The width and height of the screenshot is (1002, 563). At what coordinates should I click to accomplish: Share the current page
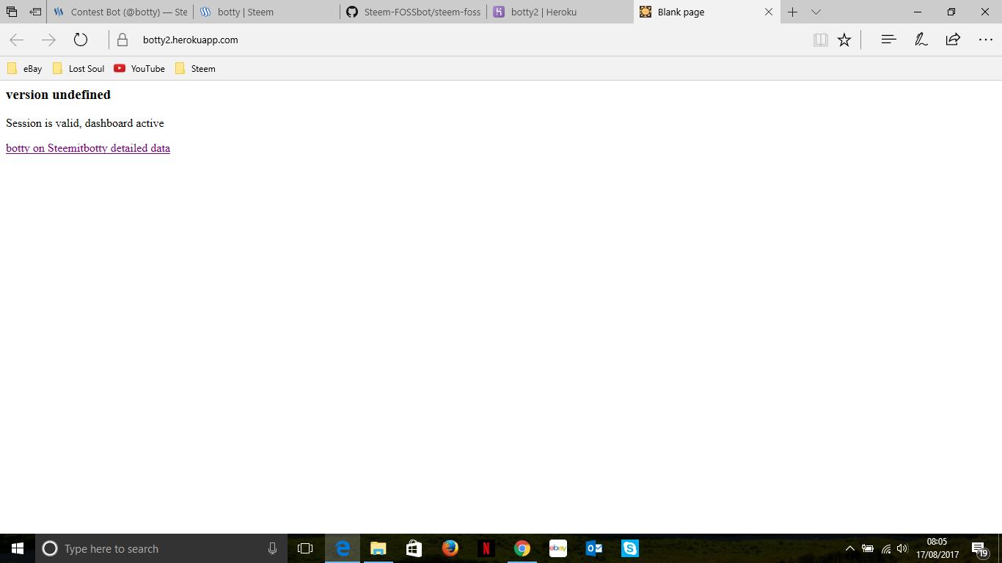click(x=952, y=40)
